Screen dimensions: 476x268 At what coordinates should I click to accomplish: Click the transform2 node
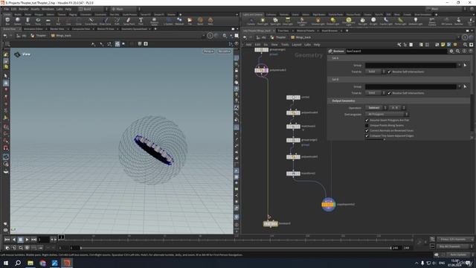tap(293, 173)
